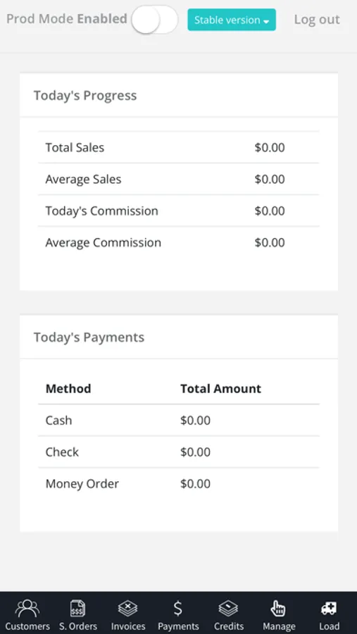Expand the Stable version dropdown
Screen dimensions: 357x634
click(x=232, y=20)
